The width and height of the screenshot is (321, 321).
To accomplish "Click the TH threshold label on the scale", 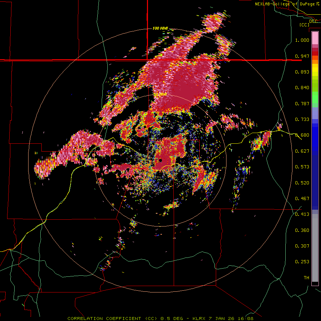I will pos(306,277).
